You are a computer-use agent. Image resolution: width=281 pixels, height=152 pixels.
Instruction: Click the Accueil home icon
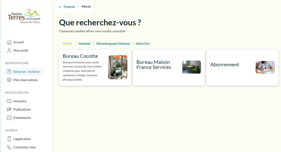[x=9, y=42]
